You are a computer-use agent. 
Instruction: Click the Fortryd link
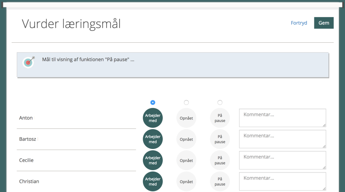[299, 23]
